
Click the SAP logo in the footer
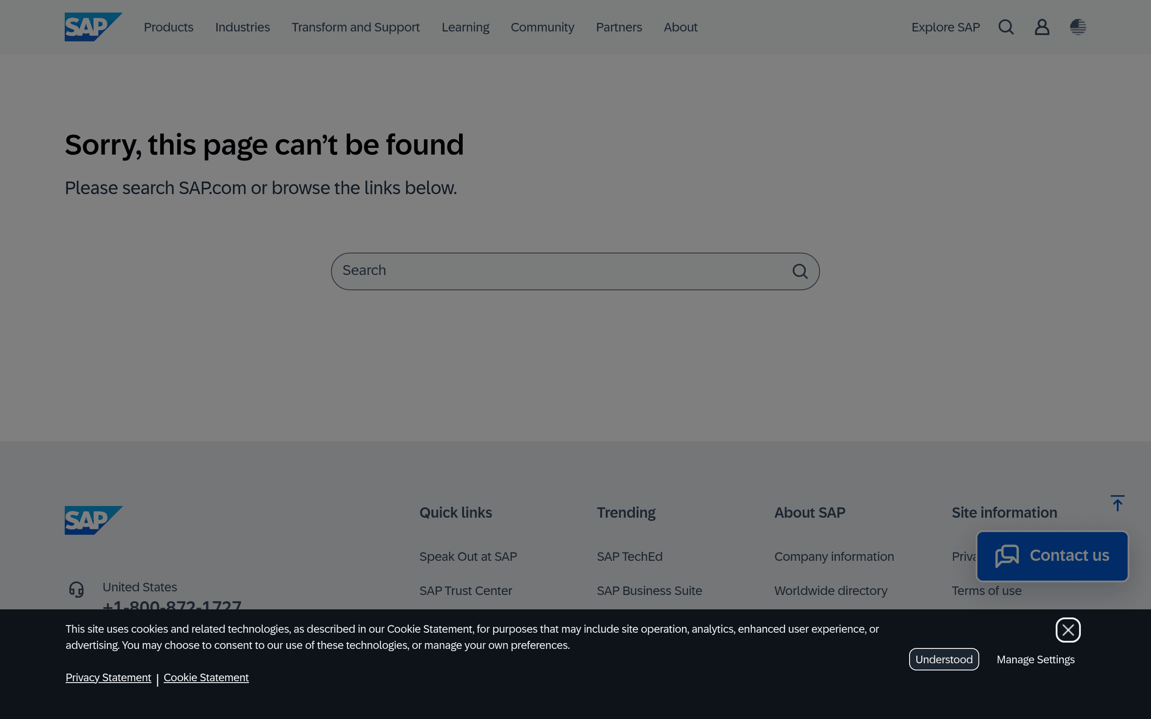93,520
